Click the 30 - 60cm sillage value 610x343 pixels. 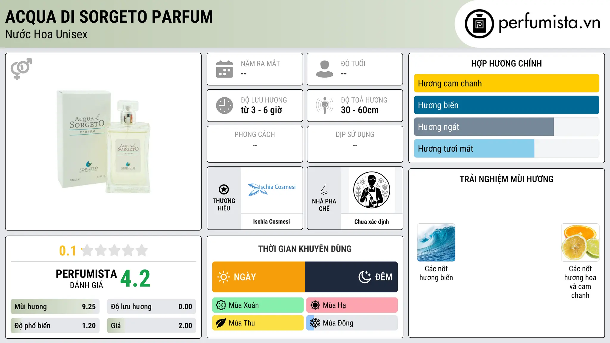click(360, 110)
